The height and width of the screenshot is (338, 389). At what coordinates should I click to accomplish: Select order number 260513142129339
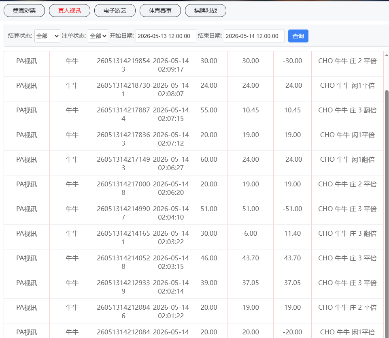click(123, 287)
